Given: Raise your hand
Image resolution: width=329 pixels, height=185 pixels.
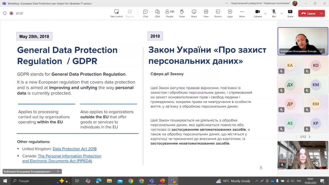Looking at the screenshot, I should [x=182, y=13].
